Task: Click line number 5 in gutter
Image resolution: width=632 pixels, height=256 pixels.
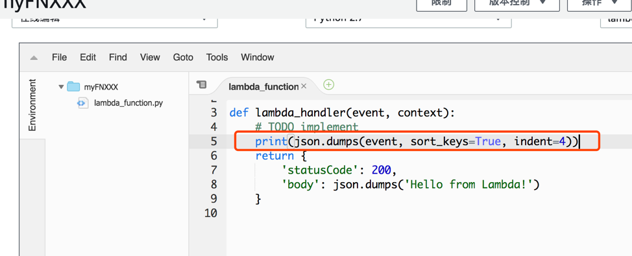Action: tap(213, 141)
